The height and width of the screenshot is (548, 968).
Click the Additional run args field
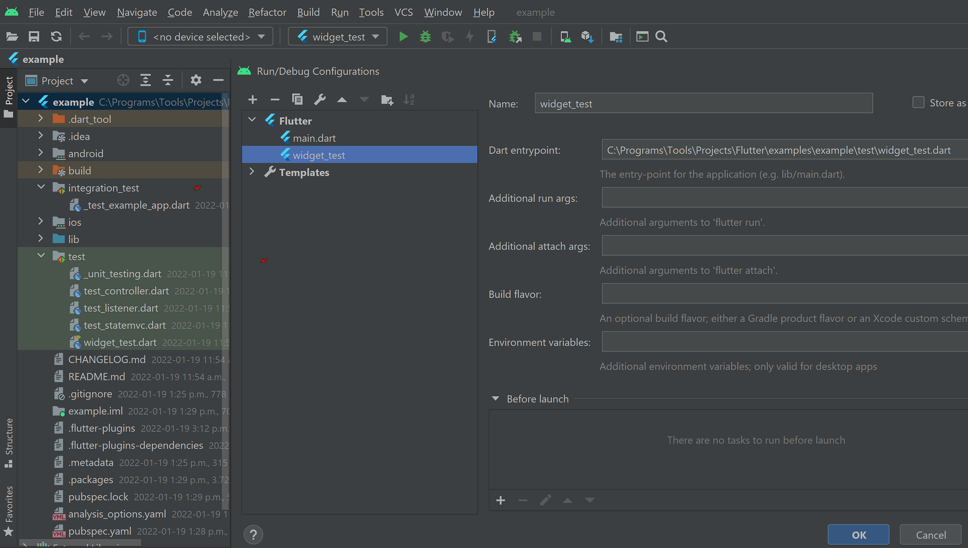[x=783, y=198]
